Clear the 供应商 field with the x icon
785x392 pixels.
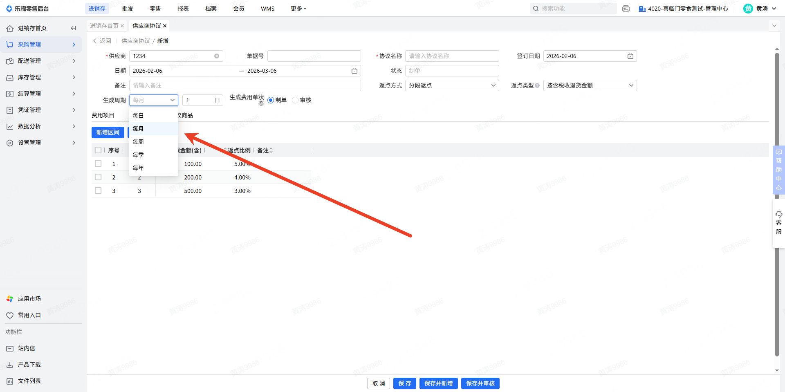[x=217, y=56]
